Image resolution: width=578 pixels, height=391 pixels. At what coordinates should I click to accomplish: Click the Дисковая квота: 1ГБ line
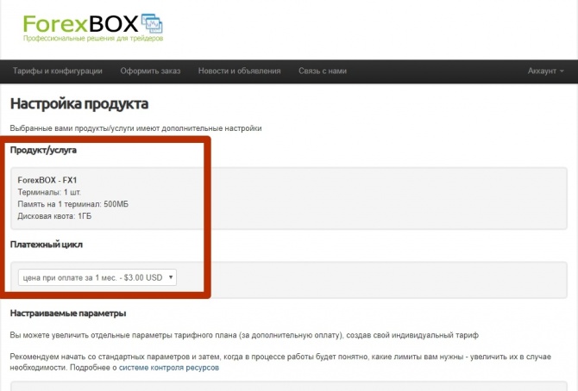(x=54, y=216)
